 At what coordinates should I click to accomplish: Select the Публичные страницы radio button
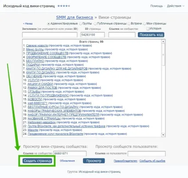point(95,24)
